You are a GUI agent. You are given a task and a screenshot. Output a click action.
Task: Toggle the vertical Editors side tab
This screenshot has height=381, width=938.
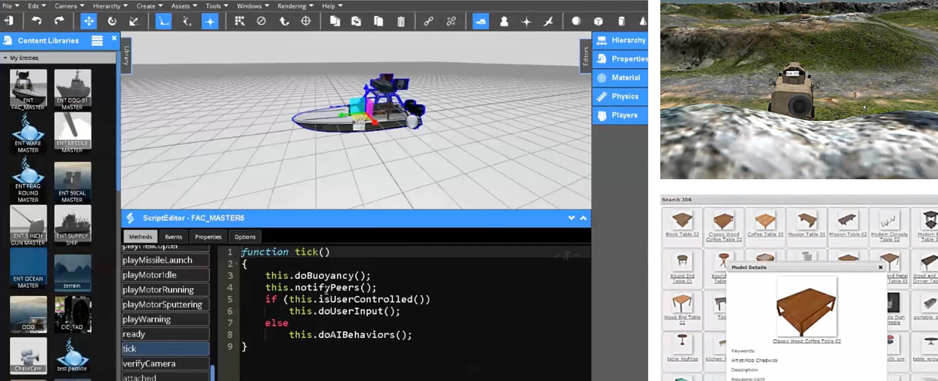(585, 56)
